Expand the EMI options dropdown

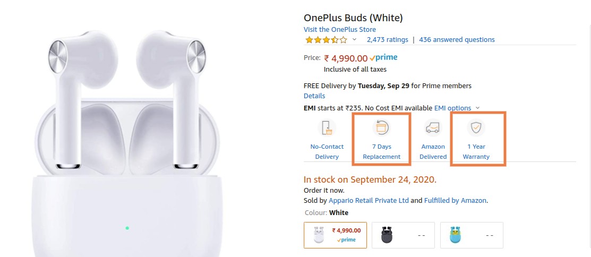[477, 108]
